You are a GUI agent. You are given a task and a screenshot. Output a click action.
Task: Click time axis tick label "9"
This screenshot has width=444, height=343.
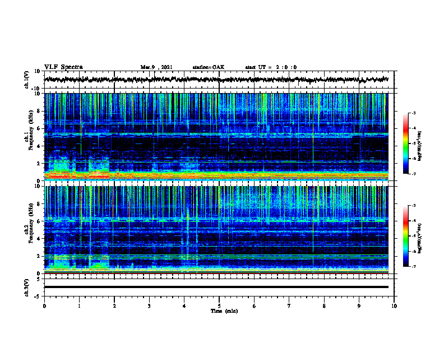pos(359,306)
